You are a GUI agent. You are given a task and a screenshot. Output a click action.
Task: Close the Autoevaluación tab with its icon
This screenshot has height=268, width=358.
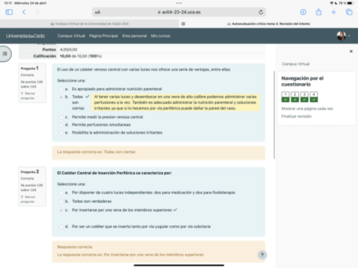point(183,24)
